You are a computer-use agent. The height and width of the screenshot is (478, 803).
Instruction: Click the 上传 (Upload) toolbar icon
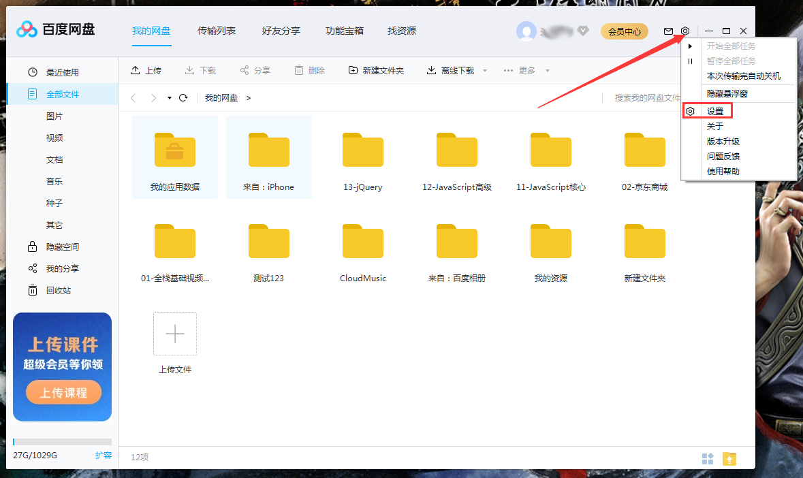coord(136,69)
